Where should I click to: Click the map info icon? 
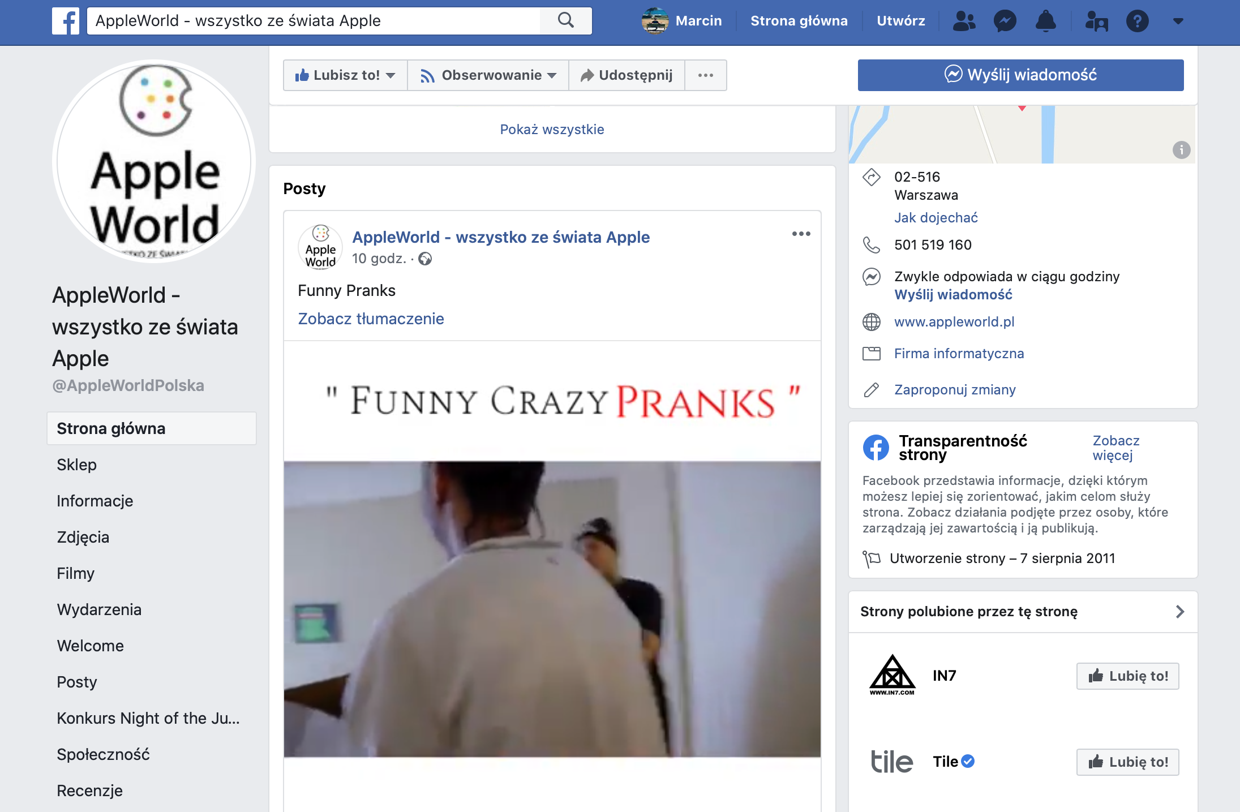point(1181,150)
